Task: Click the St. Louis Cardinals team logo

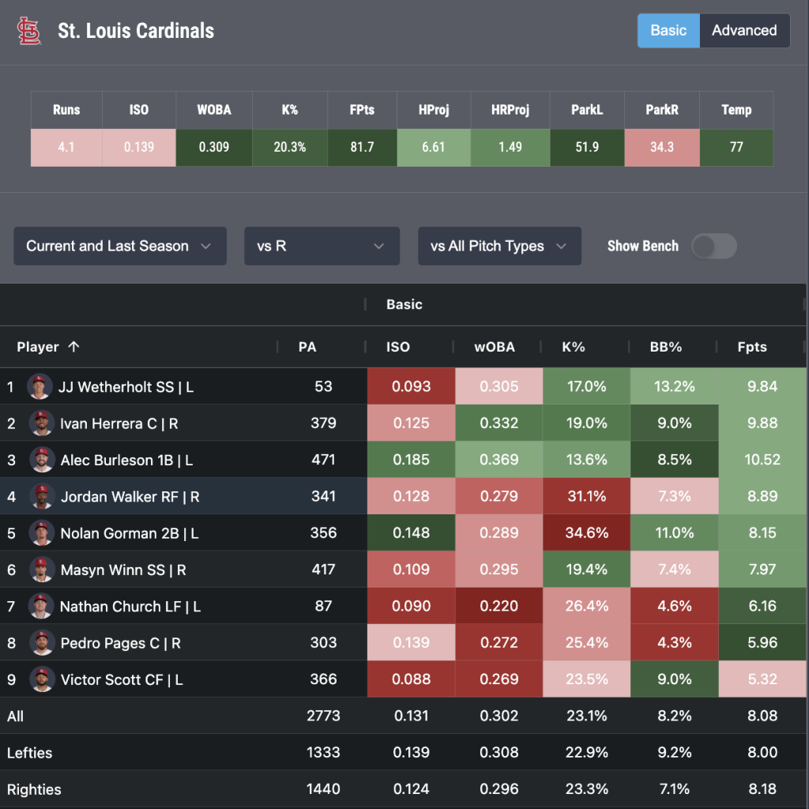Action: [29, 31]
